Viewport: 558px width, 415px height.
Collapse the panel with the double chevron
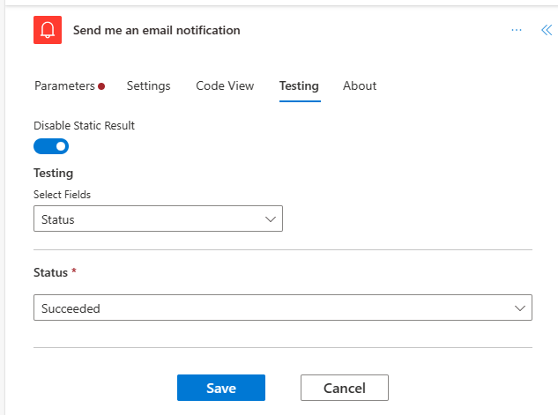point(546,30)
